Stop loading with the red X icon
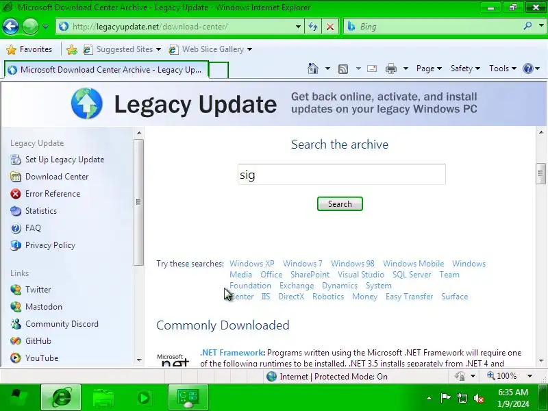Screen dimensions: 548x411 pos(329,27)
